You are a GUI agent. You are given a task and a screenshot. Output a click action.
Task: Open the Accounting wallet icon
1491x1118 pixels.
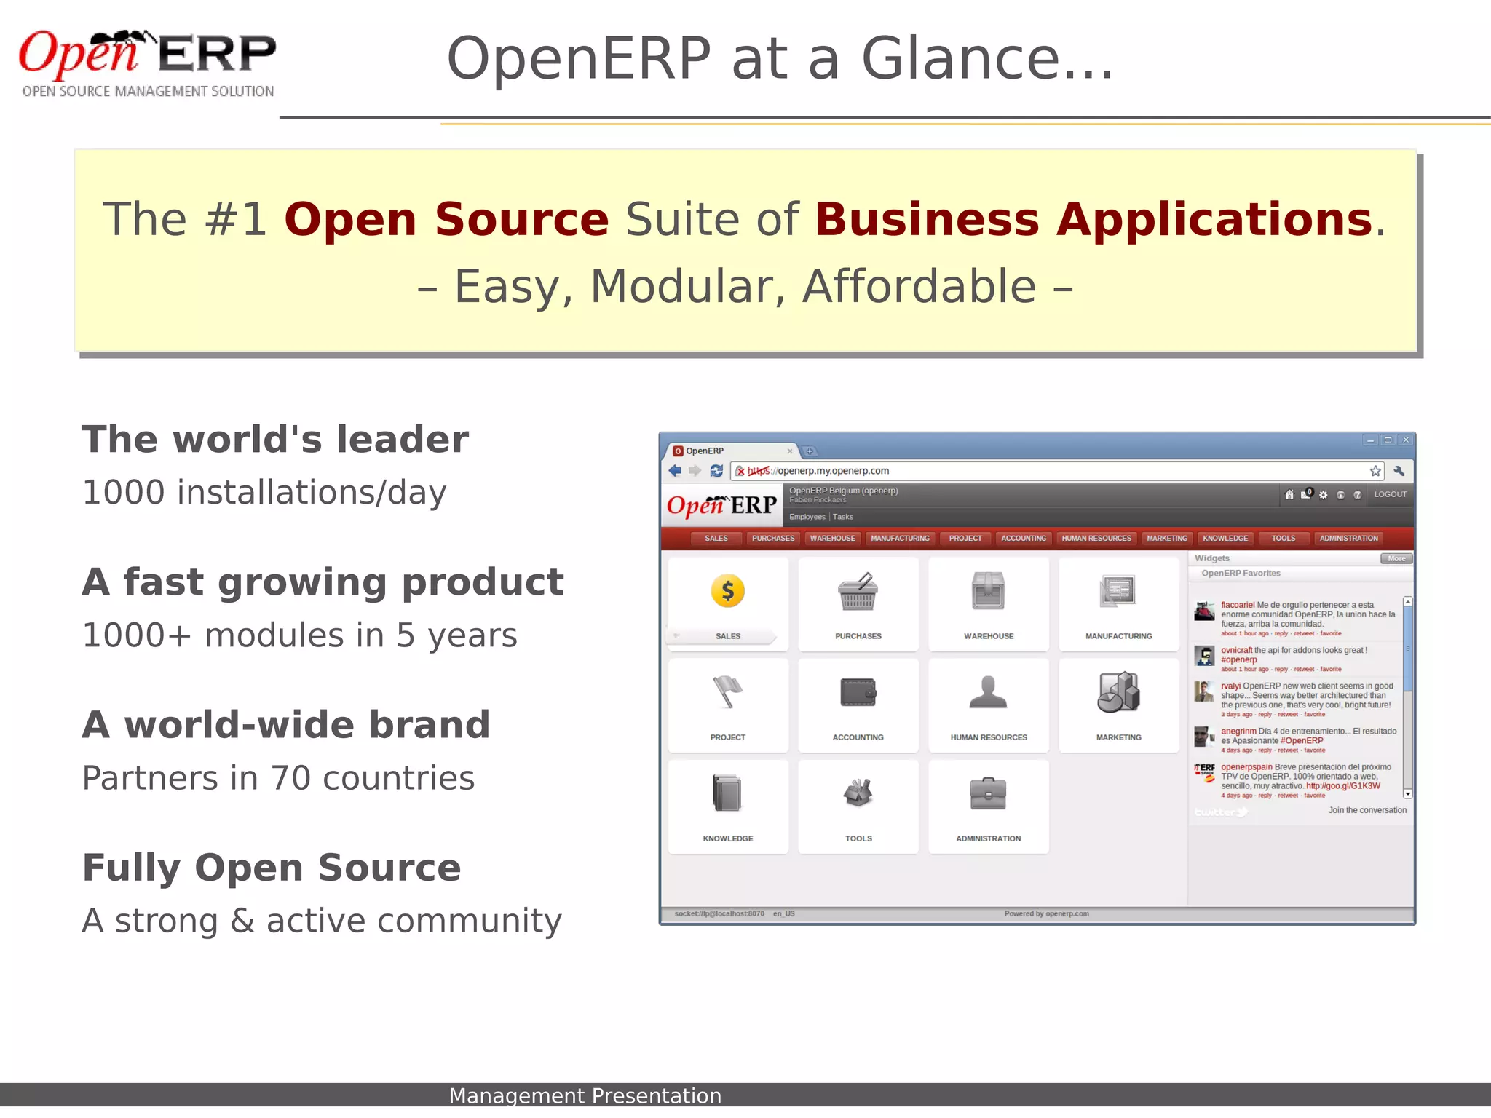pyautogui.click(x=858, y=691)
